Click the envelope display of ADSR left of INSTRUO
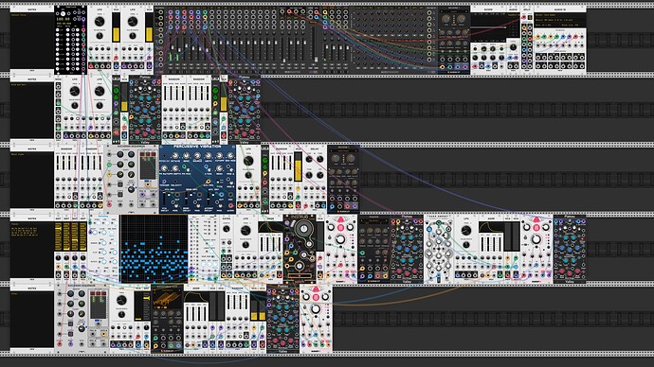The height and width of the screenshot is (367, 654). (270, 228)
